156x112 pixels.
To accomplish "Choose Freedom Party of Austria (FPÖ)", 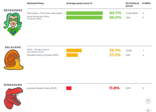I will pyautogui.click(x=43, y=55).
